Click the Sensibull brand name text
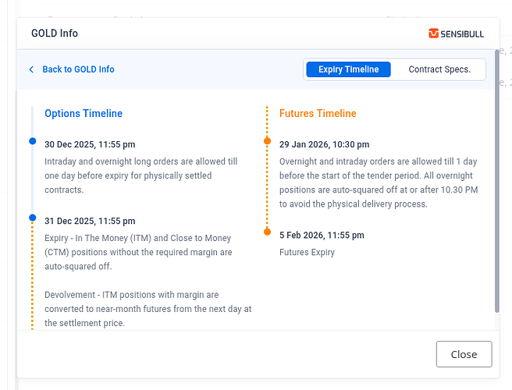512x390 pixels. (x=465, y=34)
